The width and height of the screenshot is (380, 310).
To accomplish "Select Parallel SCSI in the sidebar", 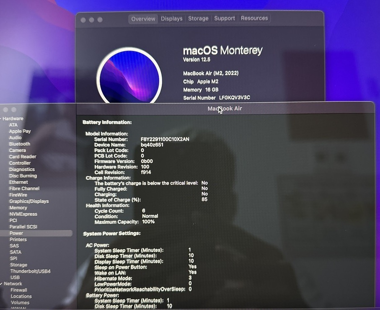I will pos(23,227).
